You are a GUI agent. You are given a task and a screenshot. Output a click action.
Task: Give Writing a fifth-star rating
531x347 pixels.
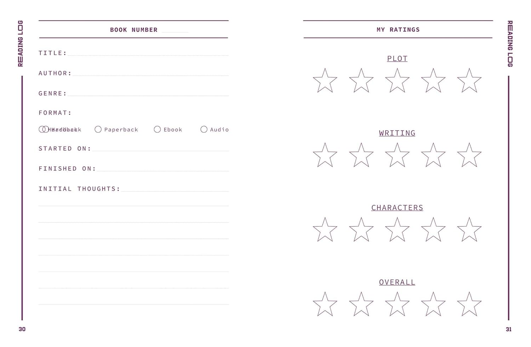(469, 156)
